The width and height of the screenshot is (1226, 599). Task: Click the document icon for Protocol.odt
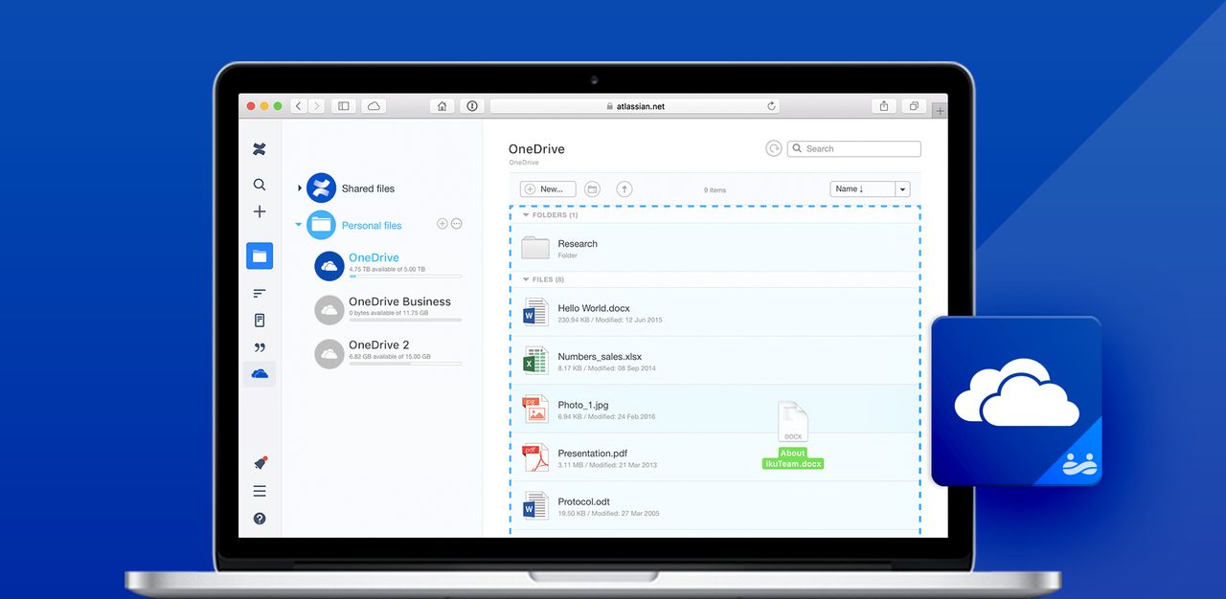(x=535, y=505)
